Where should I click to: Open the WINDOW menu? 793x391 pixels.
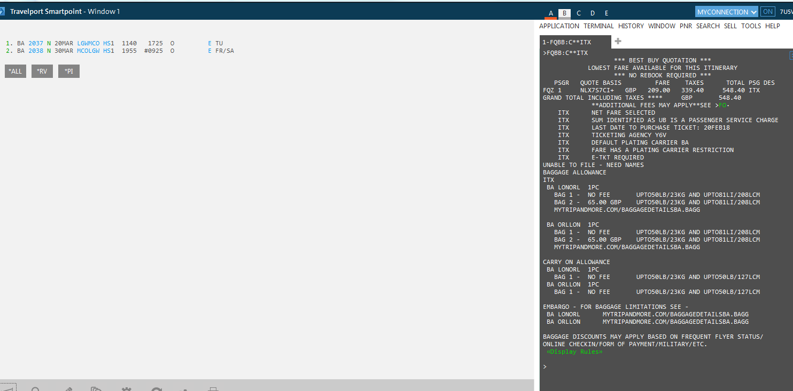coord(662,26)
